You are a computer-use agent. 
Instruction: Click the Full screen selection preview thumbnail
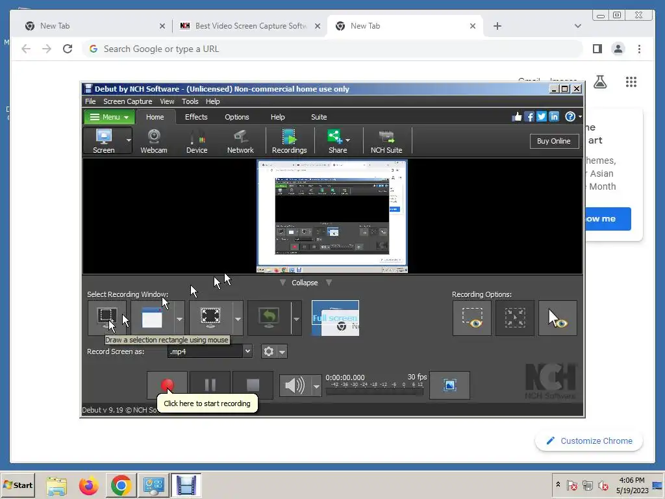[x=335, y=318]
